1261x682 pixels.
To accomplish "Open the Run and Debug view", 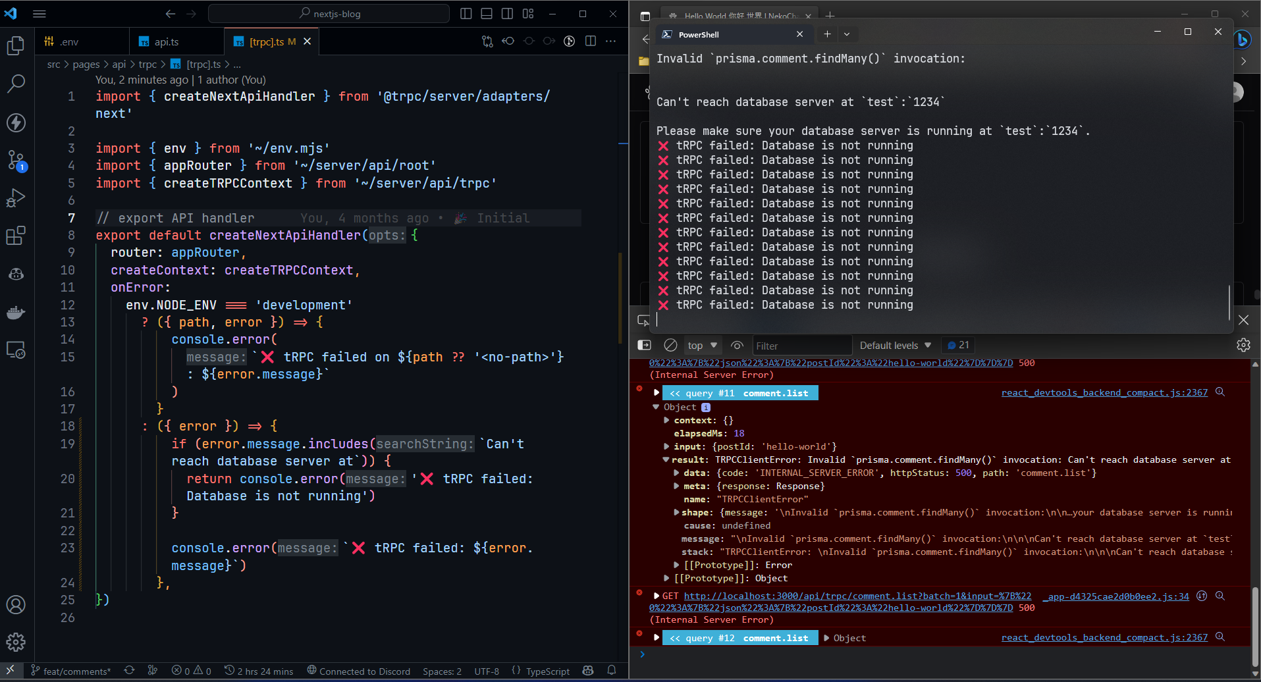I will (x=16, y=198).
